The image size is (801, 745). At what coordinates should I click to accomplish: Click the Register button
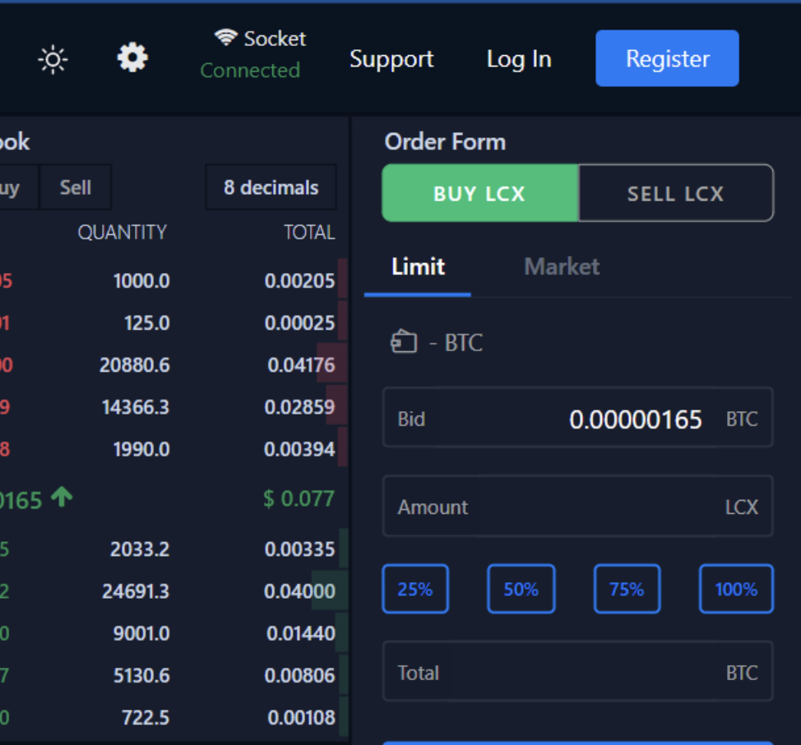click(x=667, y=58)
